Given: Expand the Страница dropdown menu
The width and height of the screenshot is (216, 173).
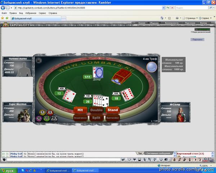Looking at the screenshot, I should [197, 18].
